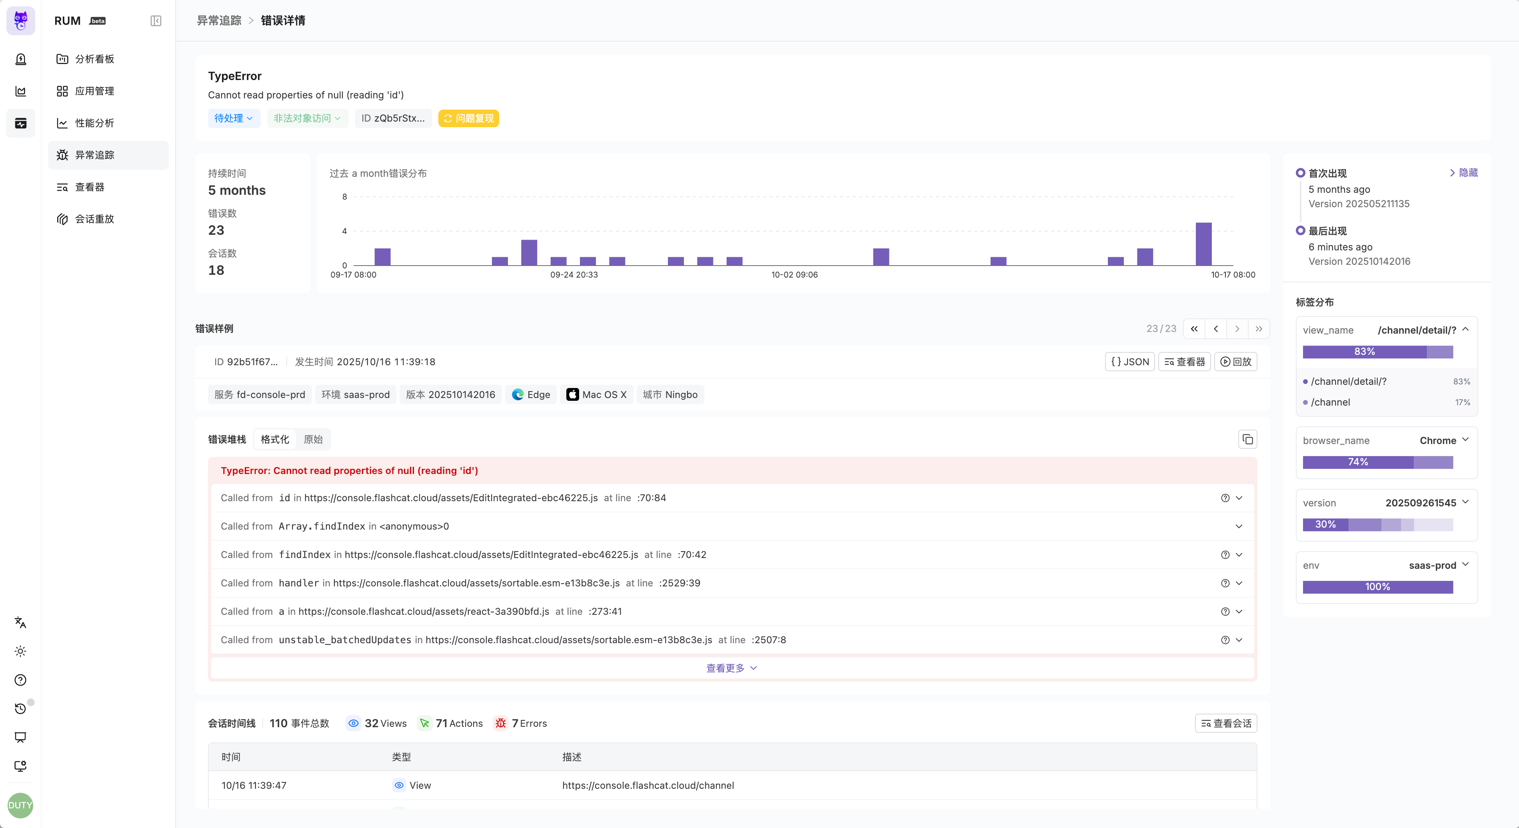
Task: Open the history clock icon
Action: pyautogui.click(x=21, y=708)
